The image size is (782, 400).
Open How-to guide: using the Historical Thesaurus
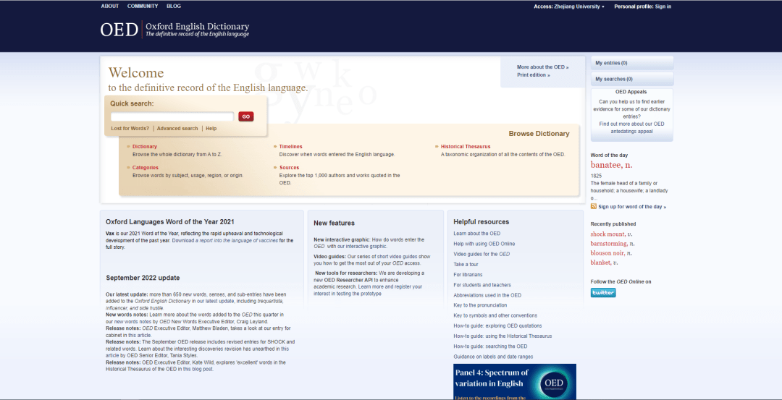click(503, 336)
